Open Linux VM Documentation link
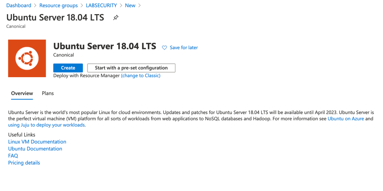The width and height of the screenshot is (383, 191). 37,142
